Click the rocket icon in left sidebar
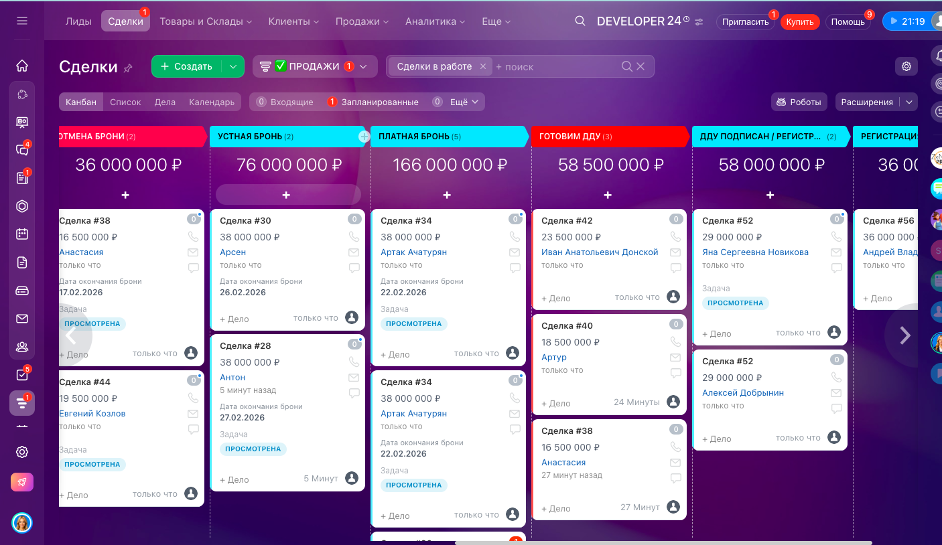The width and height of the screenshot is (942, 545). tap(22, 482)
